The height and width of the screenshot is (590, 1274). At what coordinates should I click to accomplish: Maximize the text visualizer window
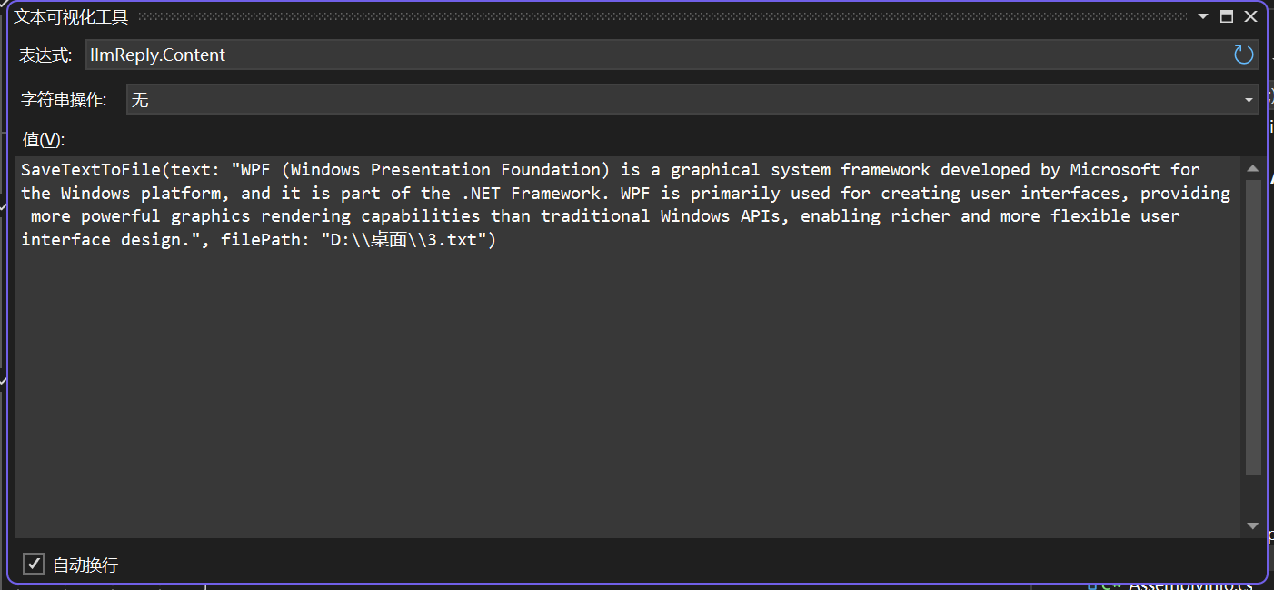click(x=1226, y=16)
